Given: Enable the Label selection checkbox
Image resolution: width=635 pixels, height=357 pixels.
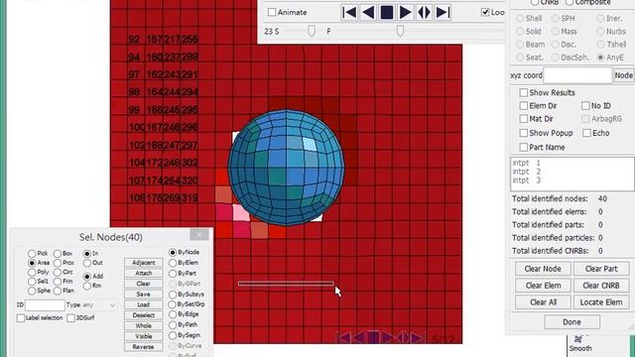Looking at the screenshot, I should [x=21, y=318].
